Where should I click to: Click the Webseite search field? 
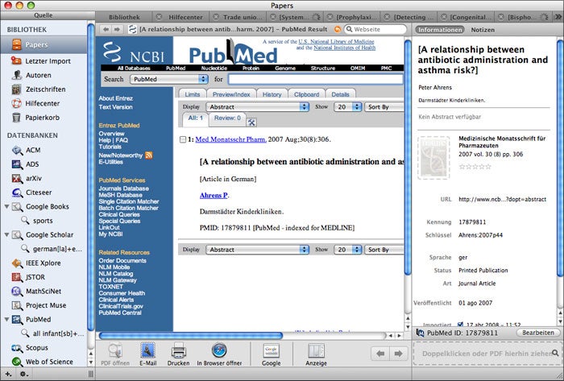click(x=375, y=30)
